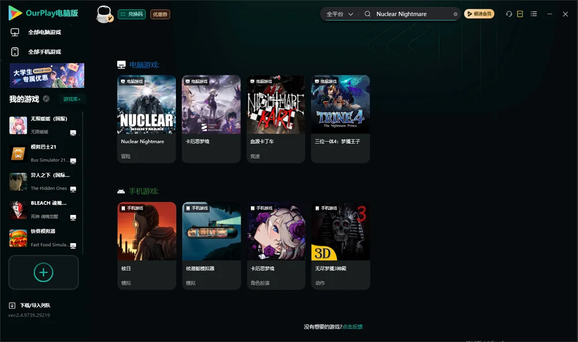This screenshot has width=578, height=342.
Task: Open the BLEACH 魂魄 game entry
Action: click(43, 210)
